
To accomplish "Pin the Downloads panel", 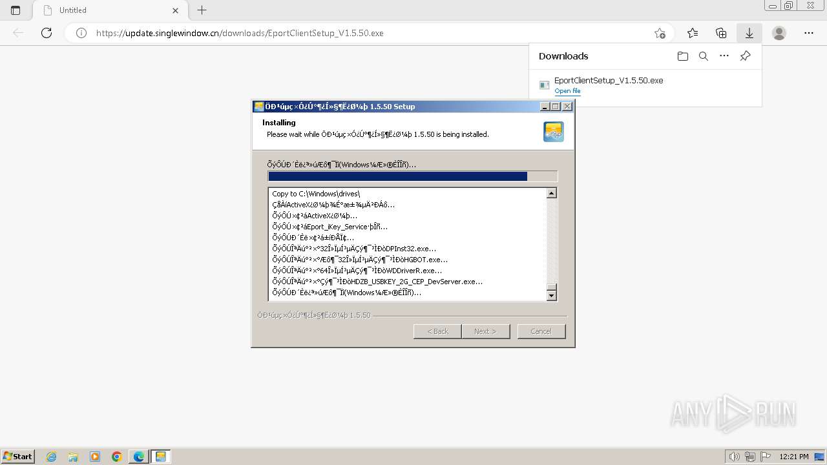I will pos(745,56).
